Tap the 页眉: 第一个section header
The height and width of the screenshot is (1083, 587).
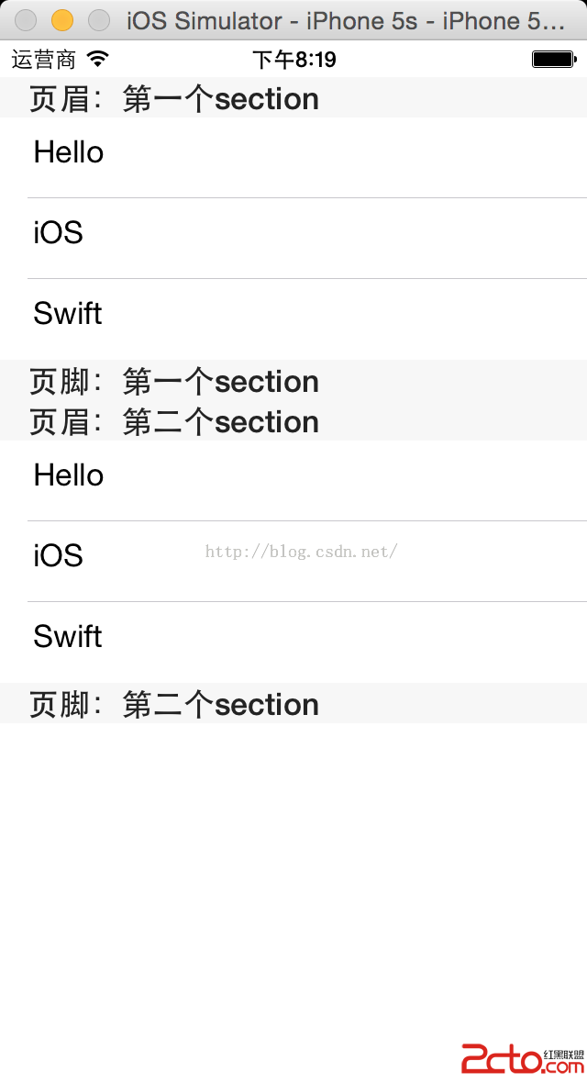(x=174, y=98)
